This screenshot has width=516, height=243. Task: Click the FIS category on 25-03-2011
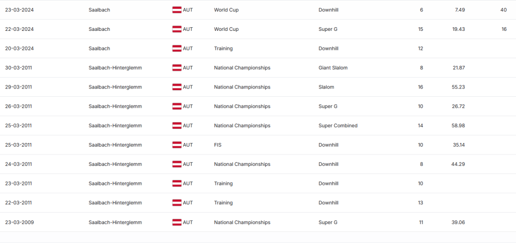click(218, 145)
